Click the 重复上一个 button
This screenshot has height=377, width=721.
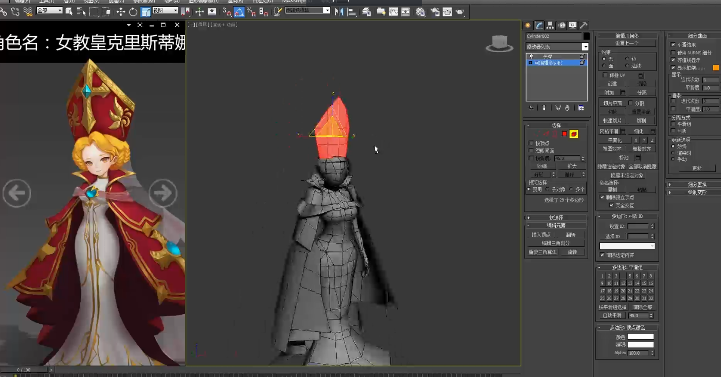pyautogui.click(x=627, y=43)
